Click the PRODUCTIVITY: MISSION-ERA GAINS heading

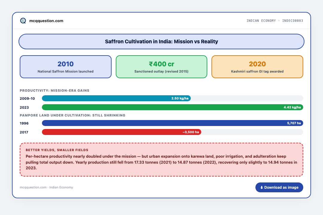tap(55, 90)
